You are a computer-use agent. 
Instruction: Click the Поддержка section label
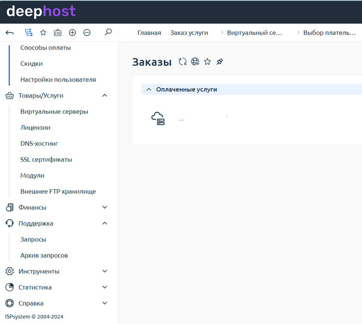[36, 223]
